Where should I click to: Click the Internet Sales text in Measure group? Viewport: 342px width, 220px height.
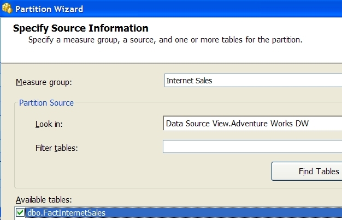click(x=189, y=81)
